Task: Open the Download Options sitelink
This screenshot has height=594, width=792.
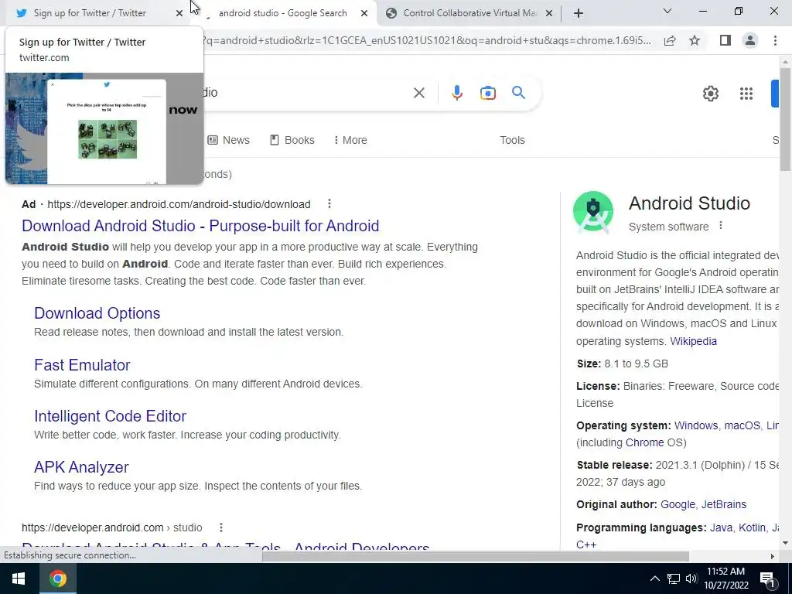Action: [x=97, y=313]
